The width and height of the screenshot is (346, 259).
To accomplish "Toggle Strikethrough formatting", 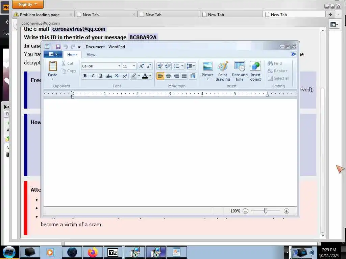I will pyautogui.click(x=109, y=76).
